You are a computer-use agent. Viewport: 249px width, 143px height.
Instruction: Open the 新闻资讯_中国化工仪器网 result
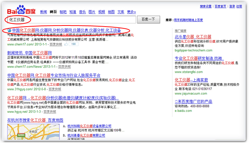tap(30, 53)
